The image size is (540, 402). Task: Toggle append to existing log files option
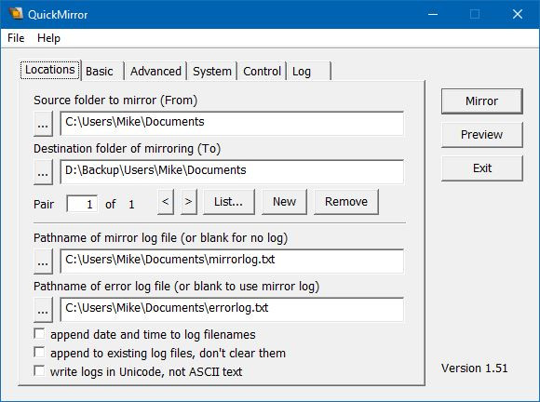pos(39,353)
